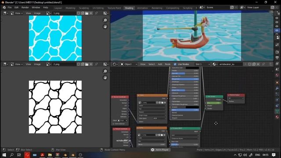Open the Slot 1 material slot dropdown
Screen dimensions: 281x158
coord(202,64)
